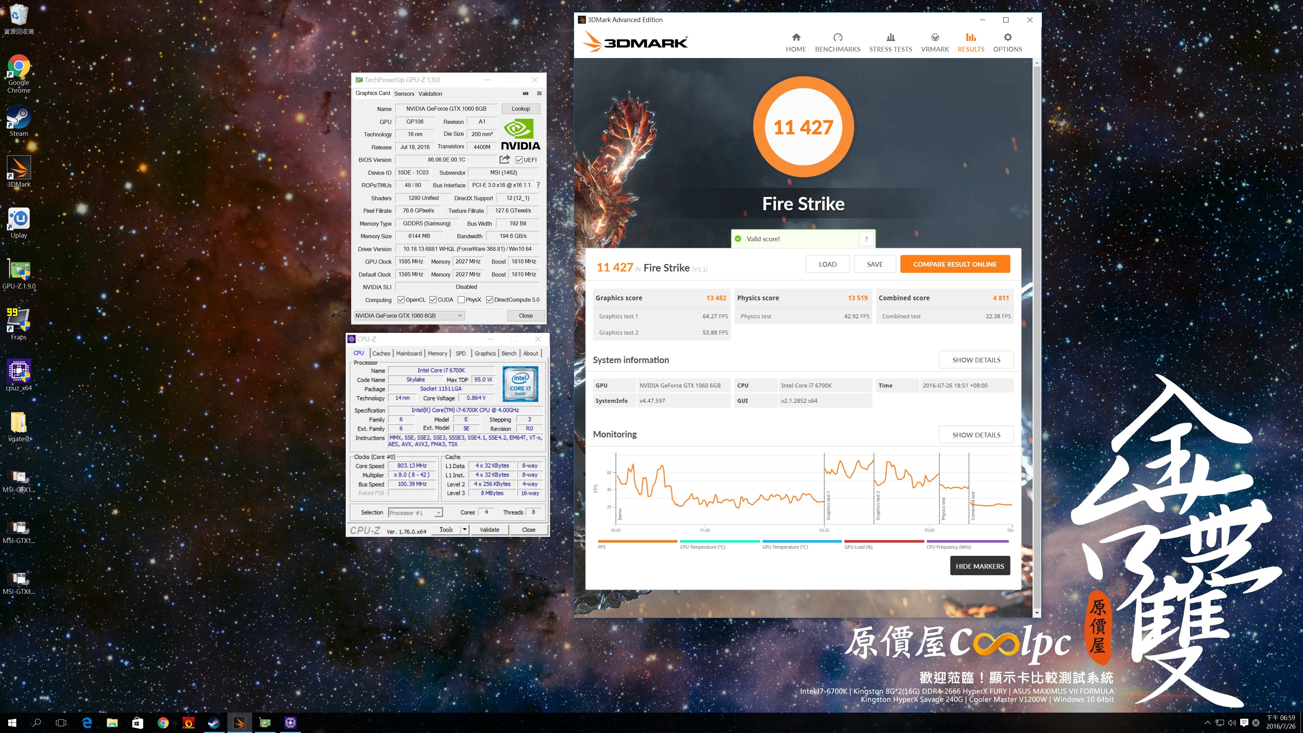Open the CPU-Z Graphics tab

point(485,354)
